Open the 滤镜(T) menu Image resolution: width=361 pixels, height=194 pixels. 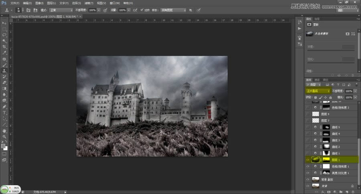(x=88, y=3)
